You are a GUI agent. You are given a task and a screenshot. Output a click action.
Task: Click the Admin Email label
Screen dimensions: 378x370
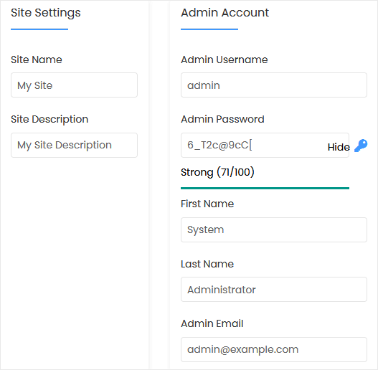point(212,323)
